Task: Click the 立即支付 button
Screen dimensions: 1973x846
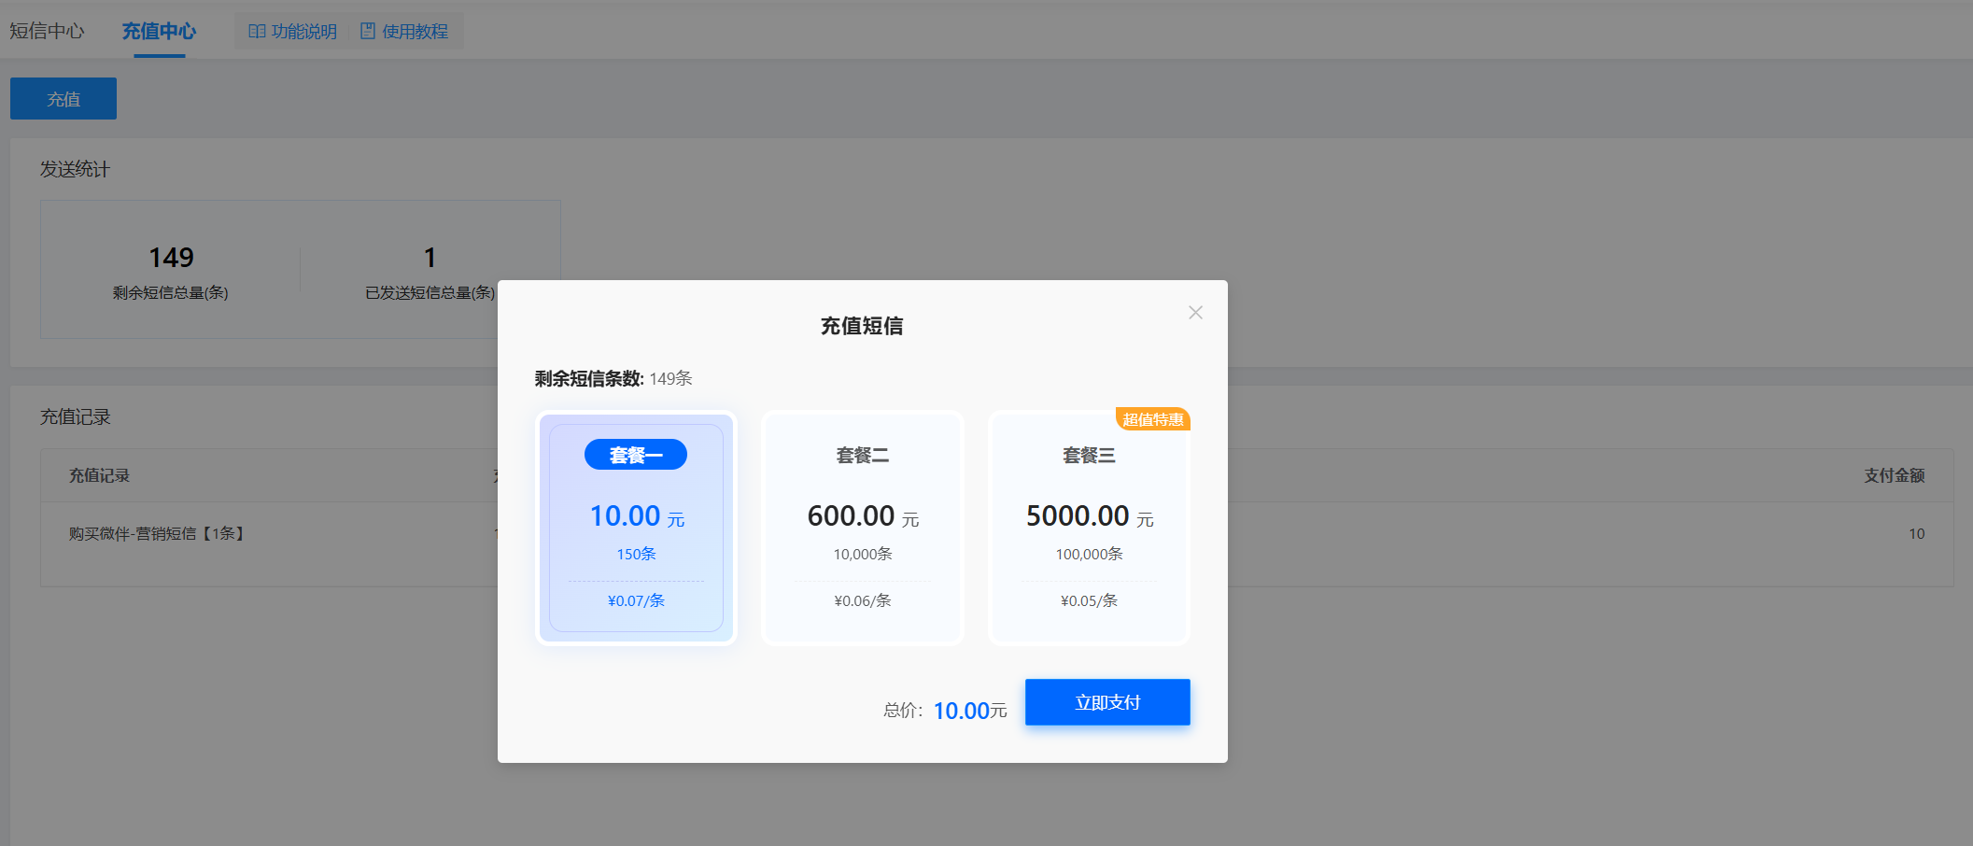Action: click(1107, 702)
